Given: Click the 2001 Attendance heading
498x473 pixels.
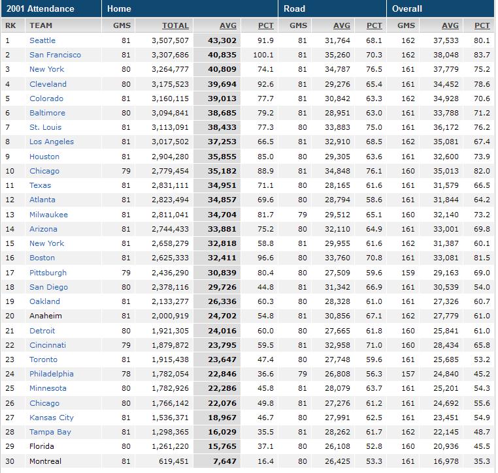Looking at the screenshot, I should [41, 8].
